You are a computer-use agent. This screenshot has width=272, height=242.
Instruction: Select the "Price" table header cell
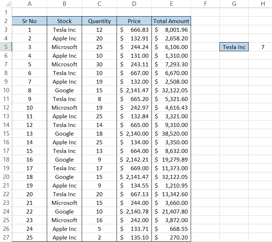click(134, 21)
